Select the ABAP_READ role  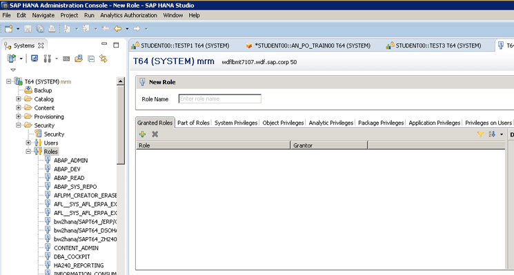(x=69, y=178)
